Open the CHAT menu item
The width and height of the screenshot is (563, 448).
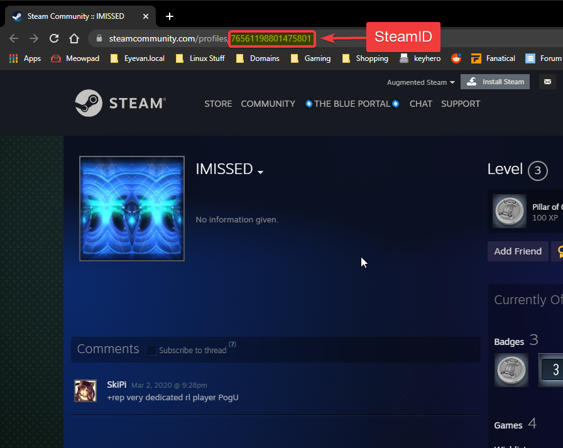pos(421,104)
